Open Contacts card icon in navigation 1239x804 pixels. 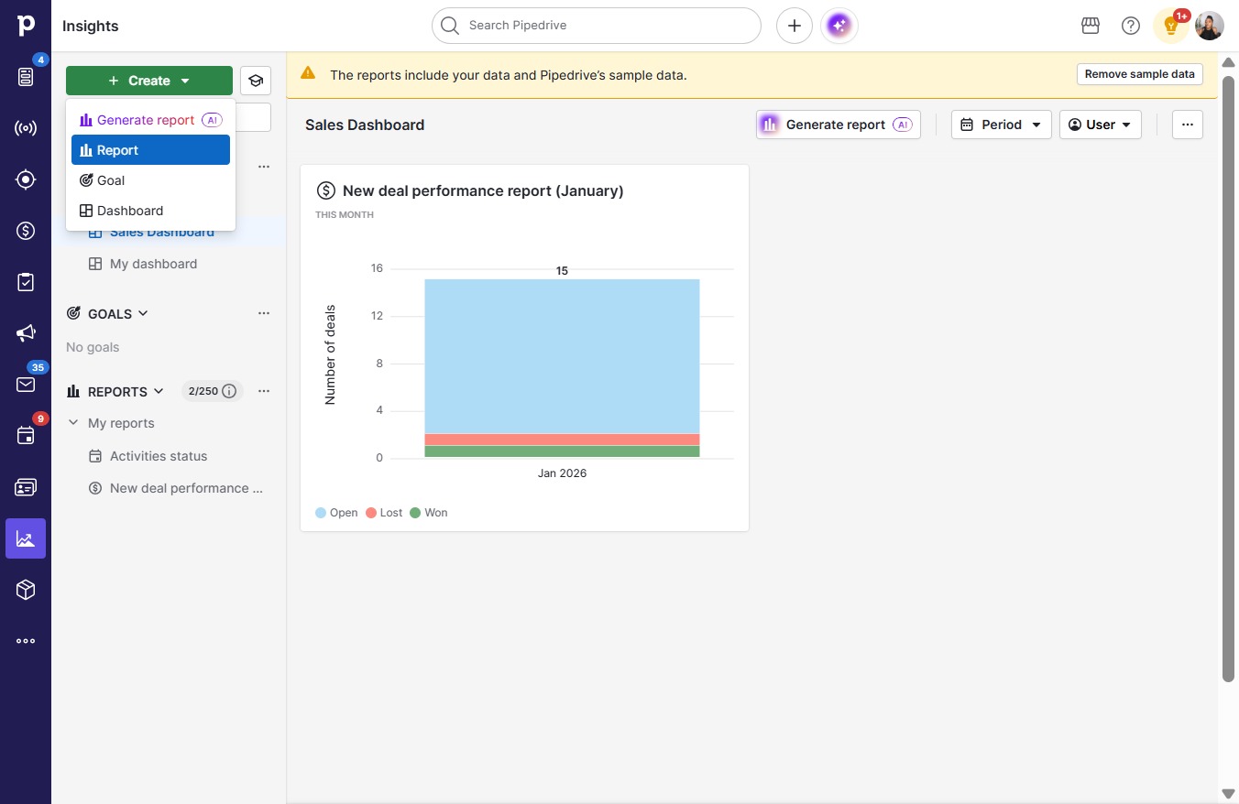(26, 487)
